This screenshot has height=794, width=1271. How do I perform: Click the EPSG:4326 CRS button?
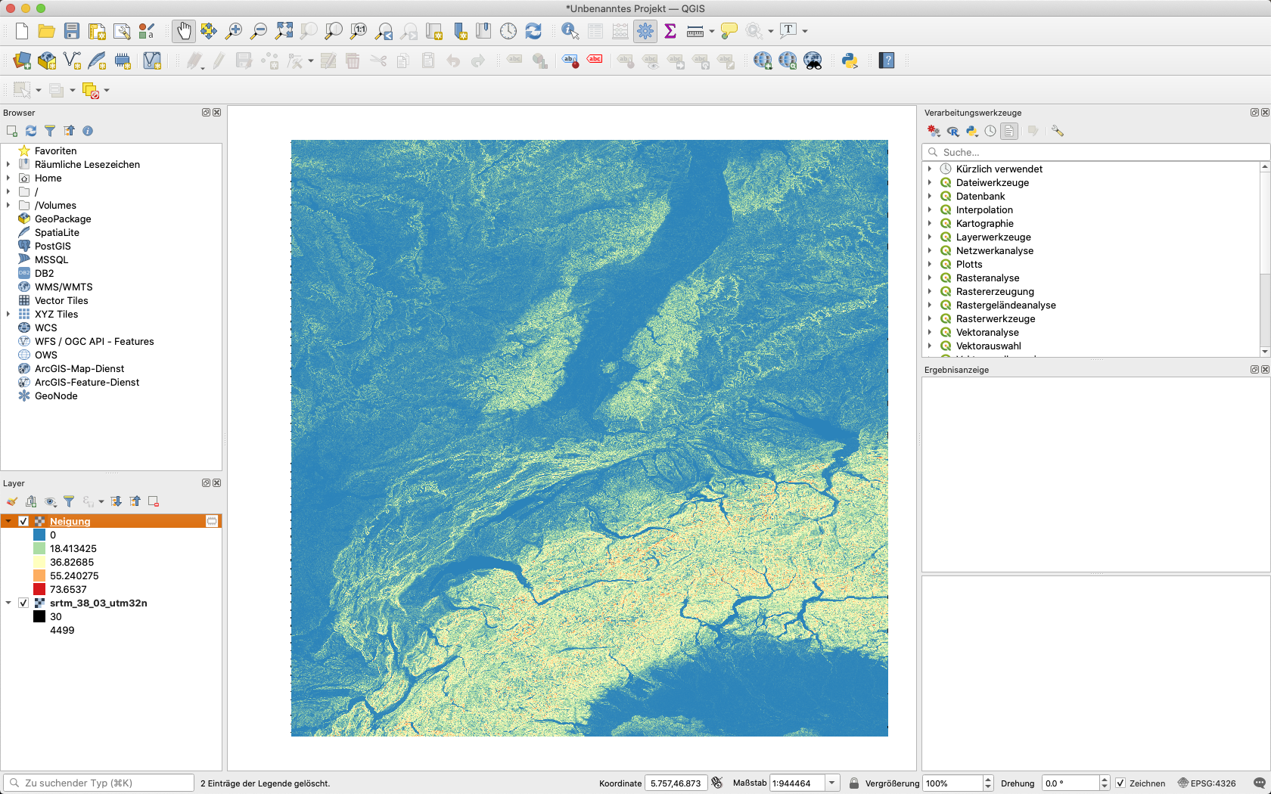tap(1207, 783)
